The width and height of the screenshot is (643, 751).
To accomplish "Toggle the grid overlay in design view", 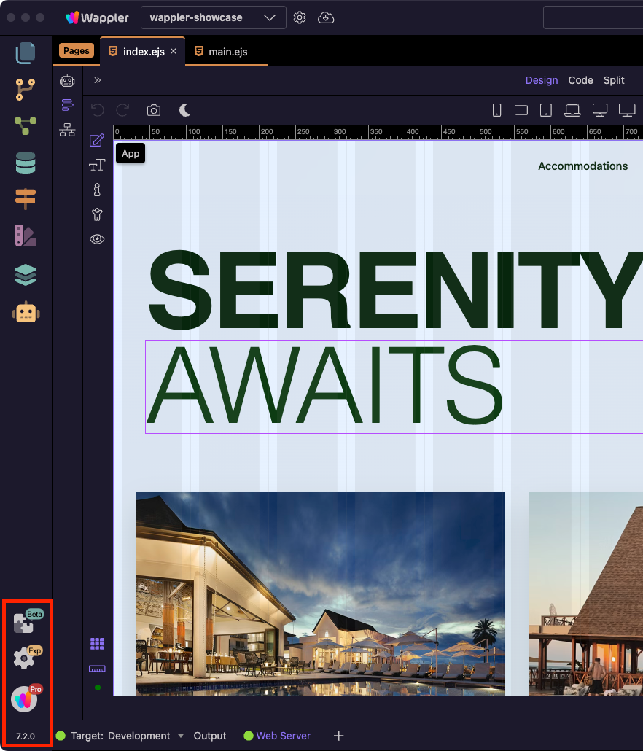I will click(x=97, y=644).
